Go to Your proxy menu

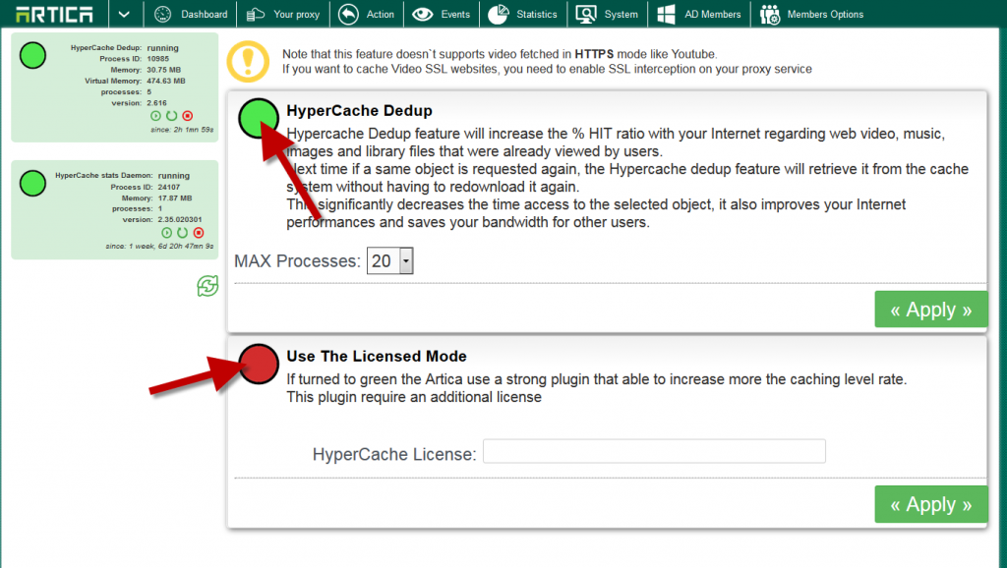coord(283,14)
